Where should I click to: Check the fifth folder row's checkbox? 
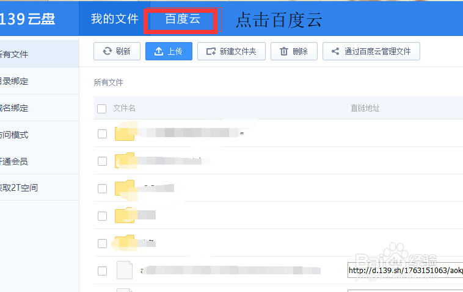click(102, 243)
